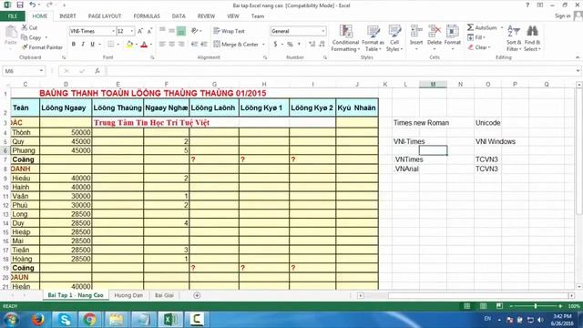Click in the formula bar input
Viewport: 583px width, 328px height.
(x=340, y=71)
